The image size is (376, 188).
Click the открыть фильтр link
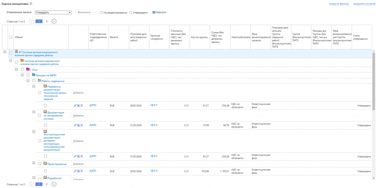338,4
